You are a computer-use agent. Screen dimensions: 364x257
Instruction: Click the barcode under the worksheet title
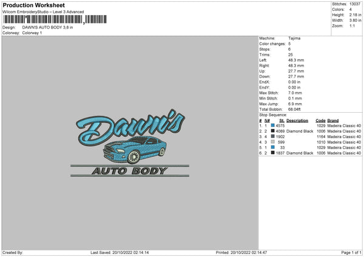pos(55,19)
